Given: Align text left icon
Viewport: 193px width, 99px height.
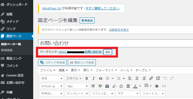Looking at the screenshot, I should [x=130, y=78].
